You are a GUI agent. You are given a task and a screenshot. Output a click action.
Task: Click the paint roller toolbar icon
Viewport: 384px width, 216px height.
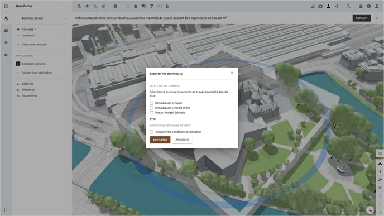pyautogui.click(x=152, y=6)
